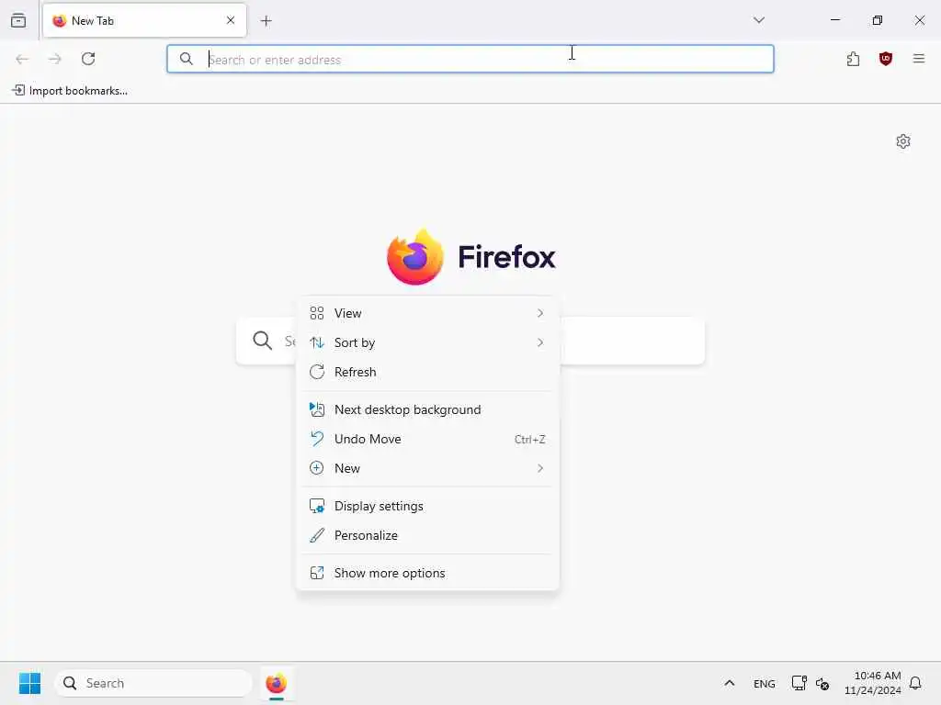Choose Refresh from the context menu
This screenshot has height=705, width=941.
427,373
